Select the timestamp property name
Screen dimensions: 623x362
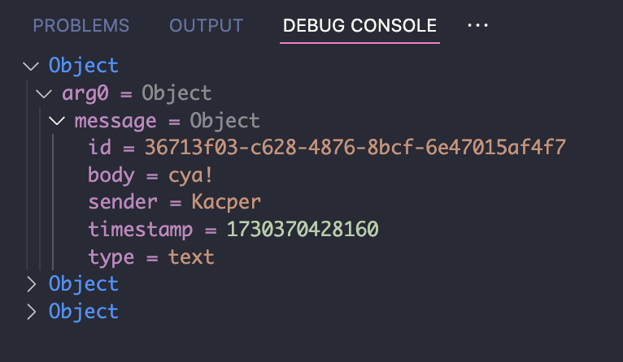click(x=140, y=230)
